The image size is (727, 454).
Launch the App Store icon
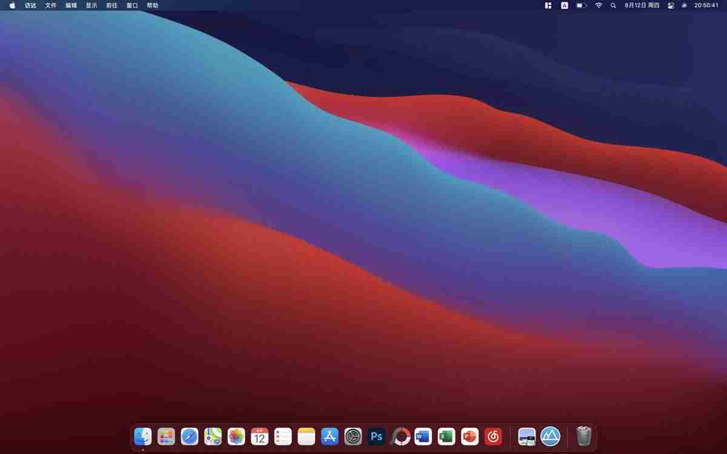tap(330, 436)
